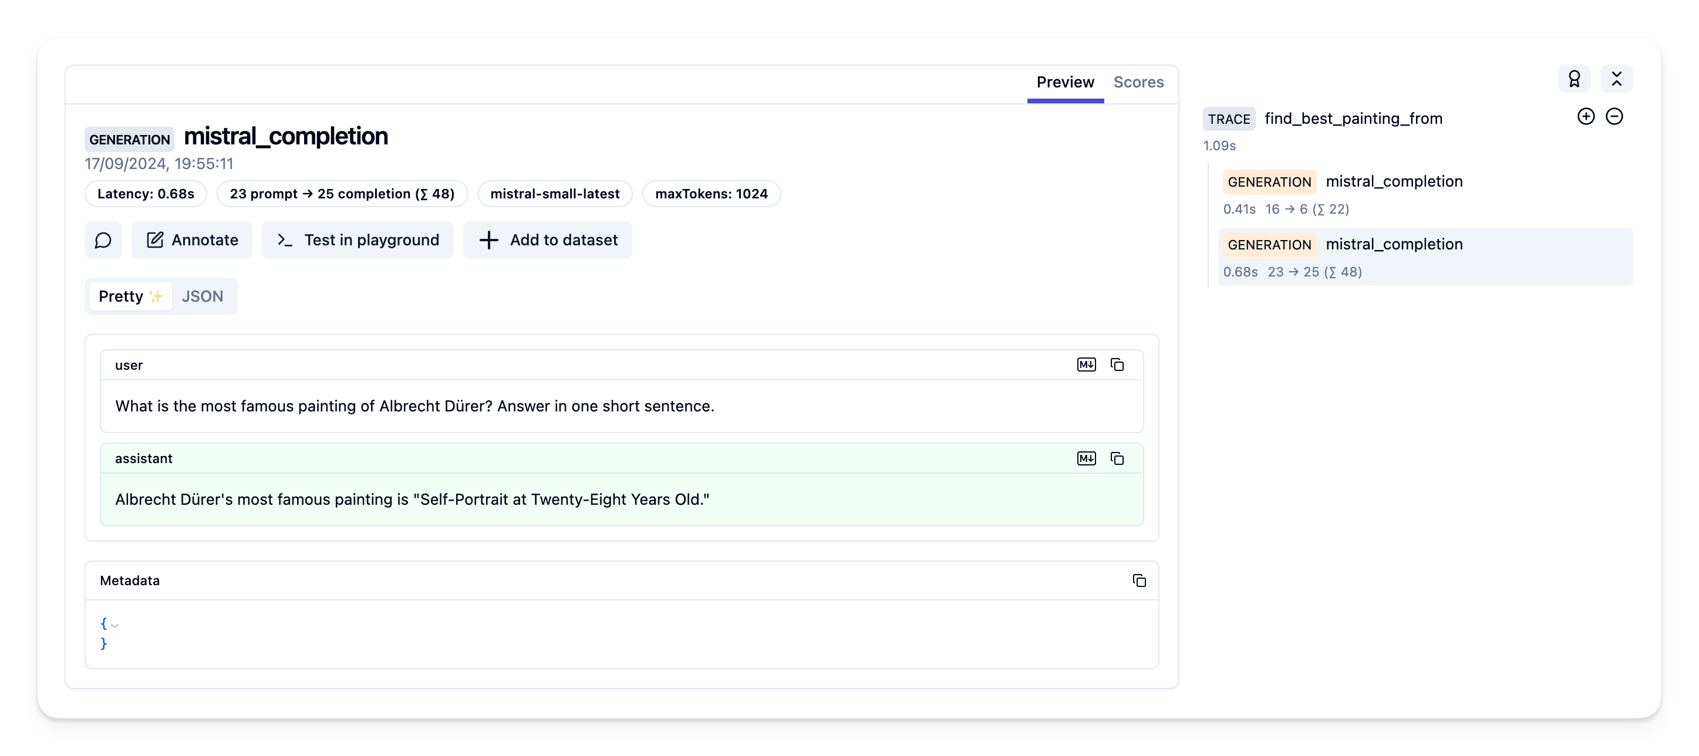Click the Annotate button
This screenshot has width=1699, height=756.
(x=191, y=240)
